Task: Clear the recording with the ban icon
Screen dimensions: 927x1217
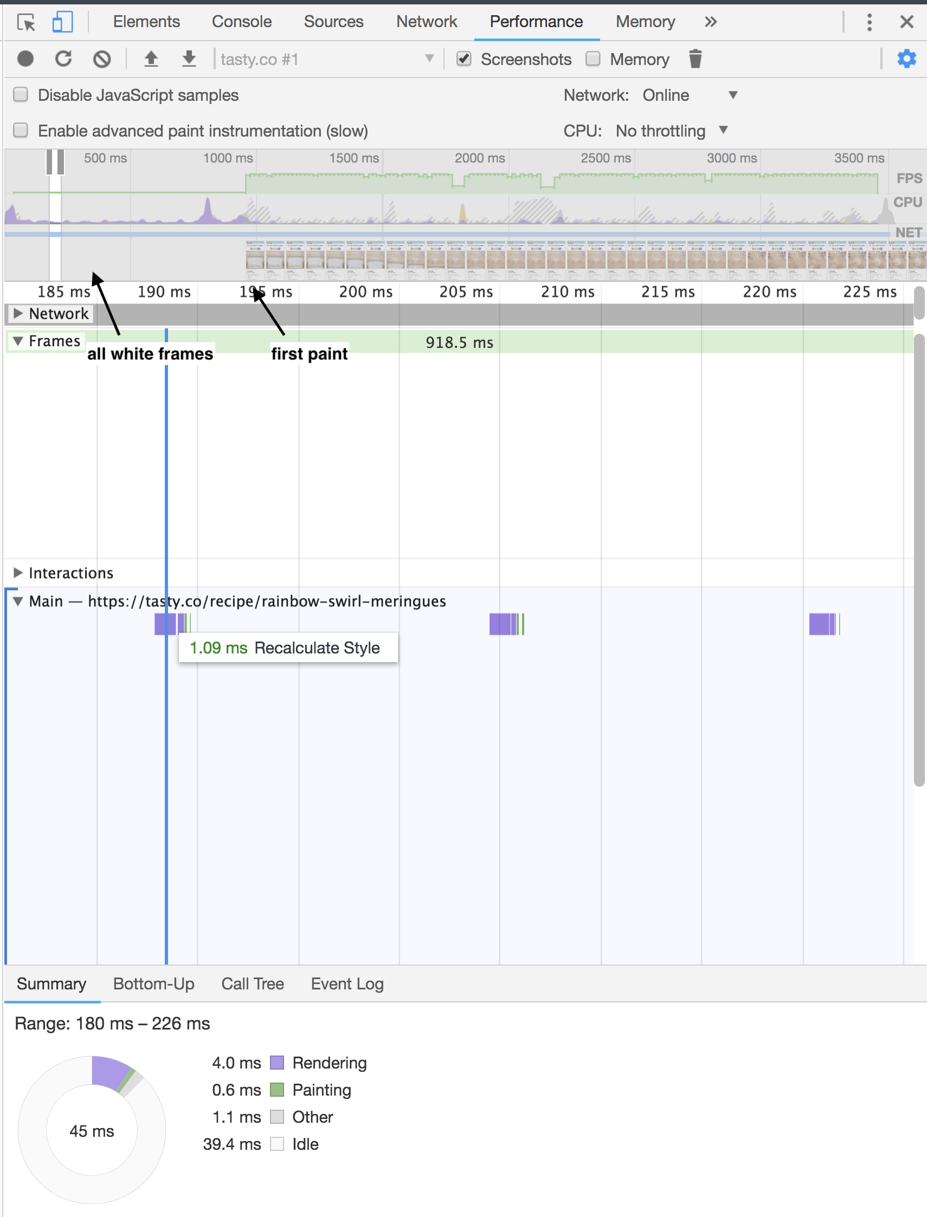Action: coord(102,59)
